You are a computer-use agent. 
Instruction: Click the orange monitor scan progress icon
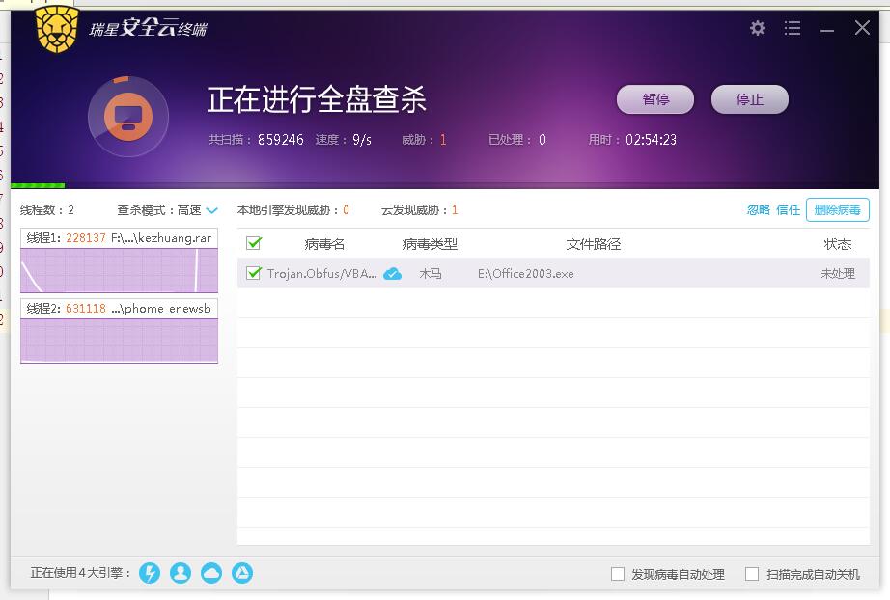click(128, 117)
